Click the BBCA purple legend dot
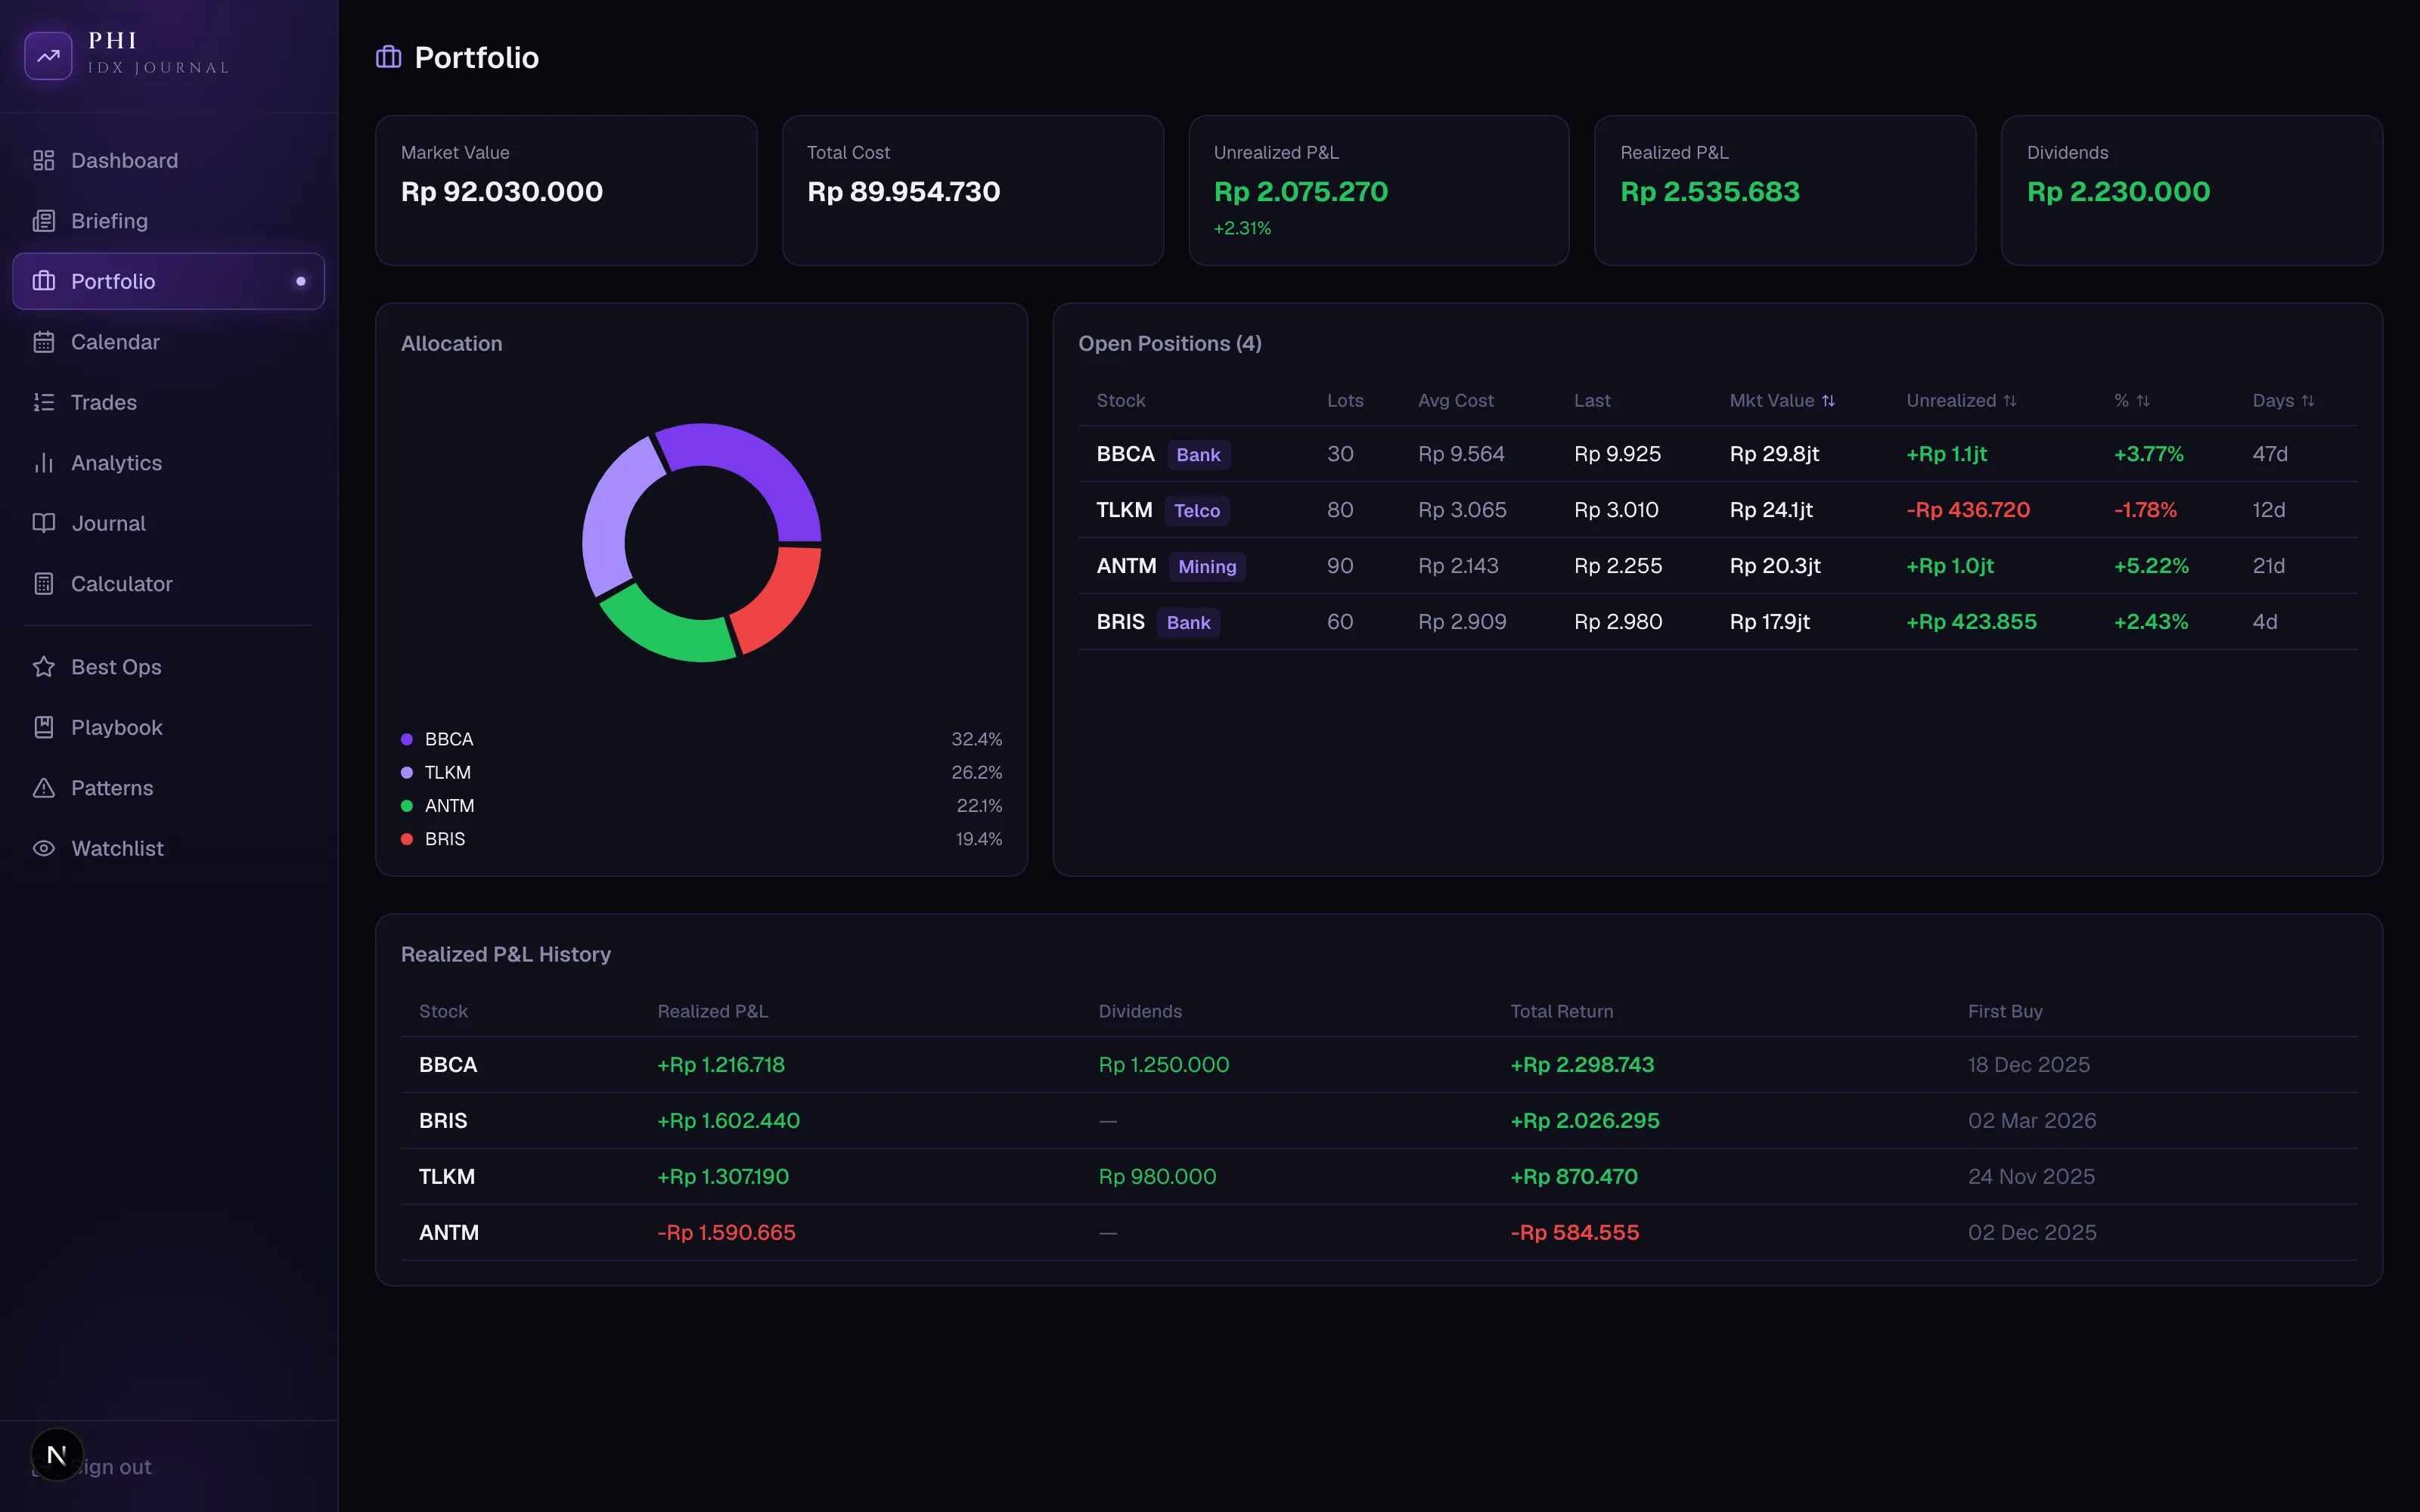2420x1512 pixels. coord(407,740)
